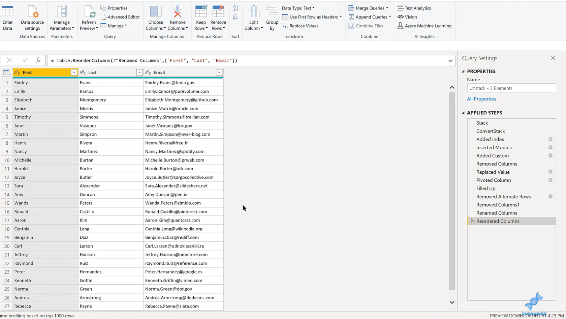The image size is (566, 319).
Task: Click the vertical scrollbar down arrow
Action: 452,302
